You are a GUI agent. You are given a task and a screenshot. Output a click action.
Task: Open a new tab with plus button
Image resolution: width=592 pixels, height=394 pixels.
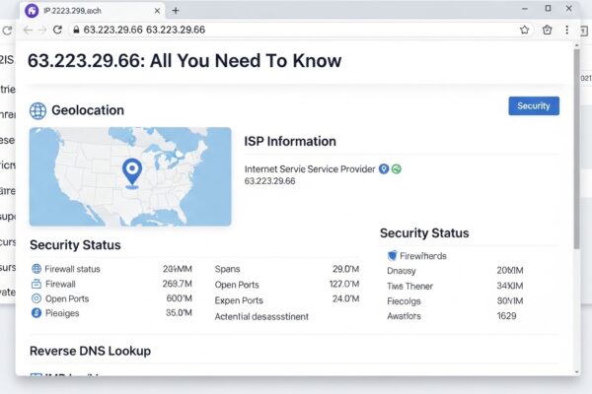176,10
